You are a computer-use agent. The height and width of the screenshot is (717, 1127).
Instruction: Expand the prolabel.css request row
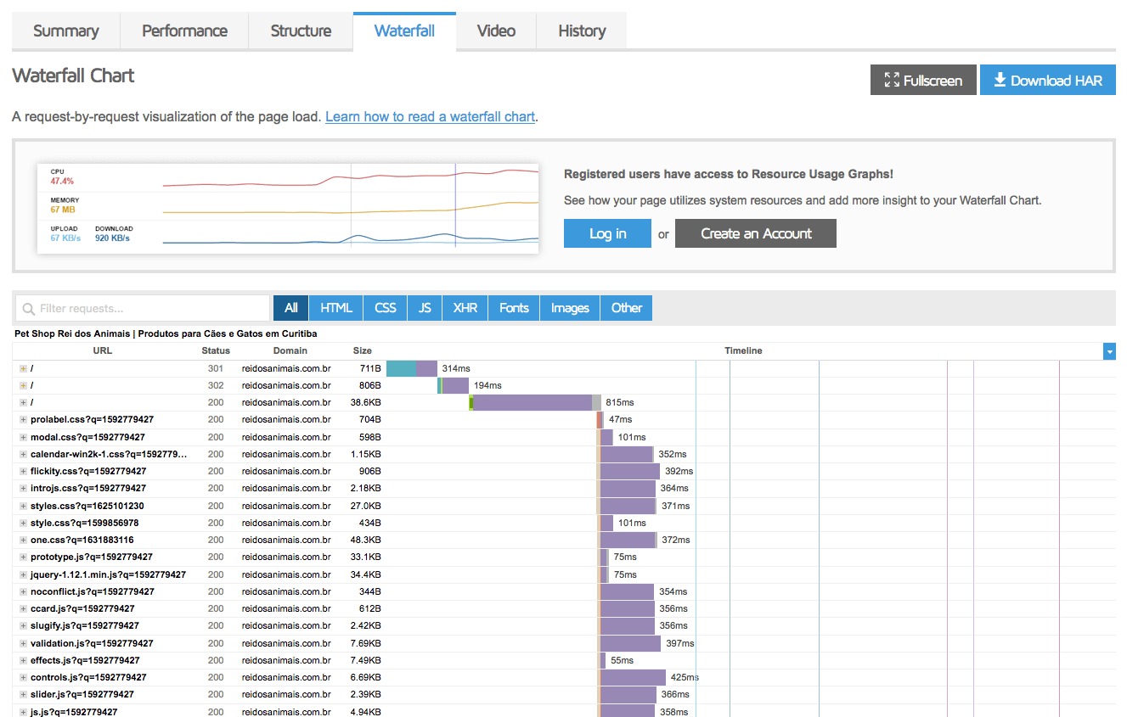[24, 419]
